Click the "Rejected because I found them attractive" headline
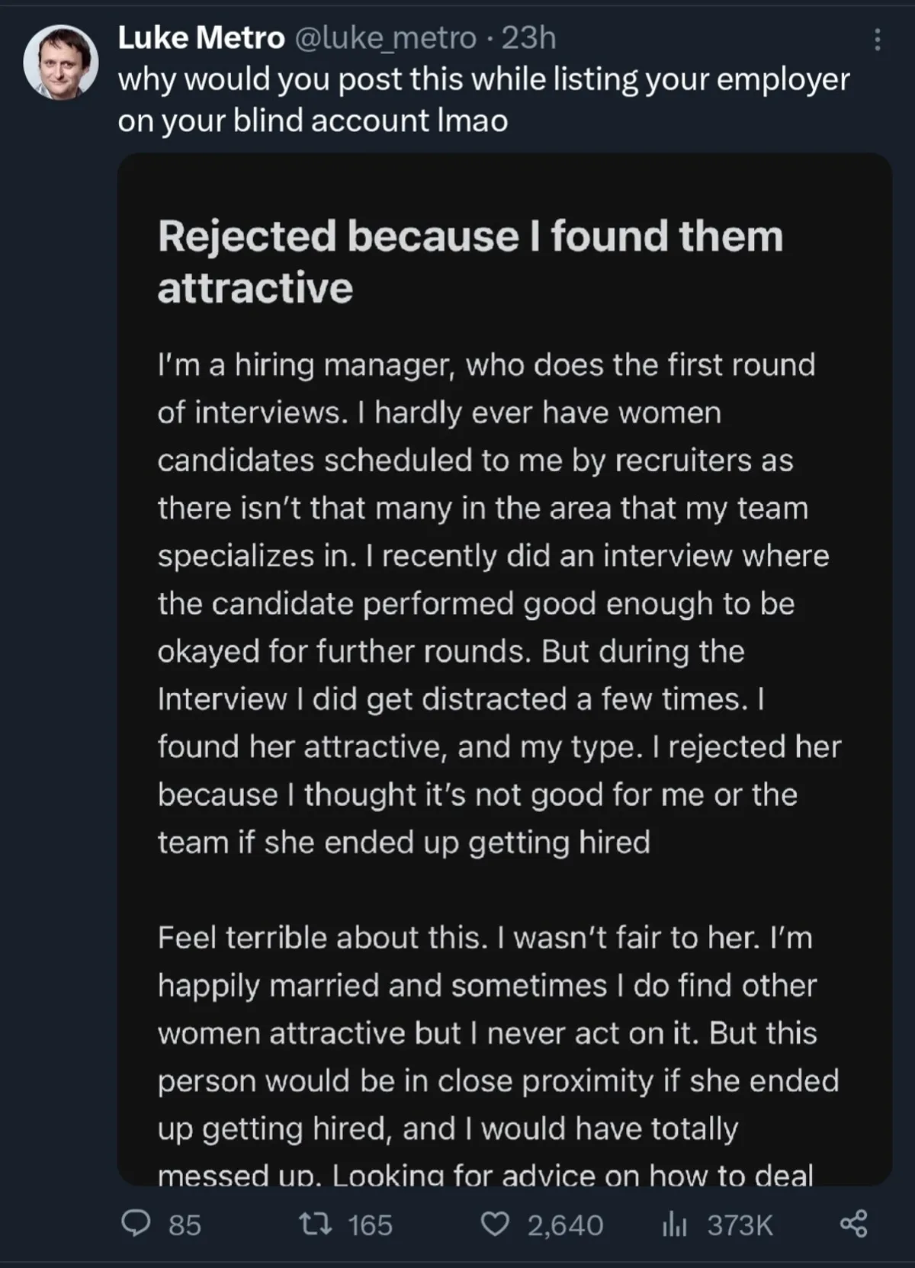The height and width of the screenshot is (1268, 915). [470, 261]
